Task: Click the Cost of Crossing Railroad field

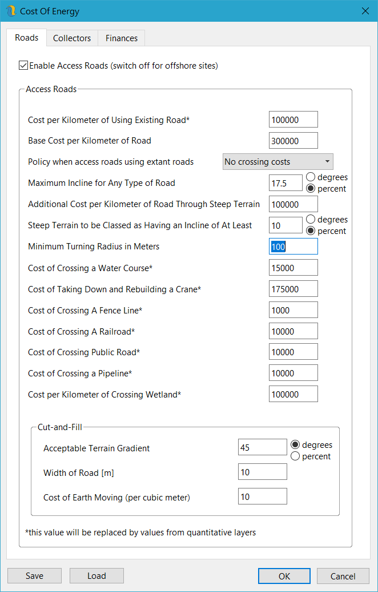Action: (x=293, y=331)
